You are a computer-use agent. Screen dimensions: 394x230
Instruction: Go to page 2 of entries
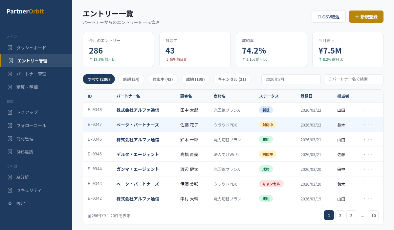340,216
